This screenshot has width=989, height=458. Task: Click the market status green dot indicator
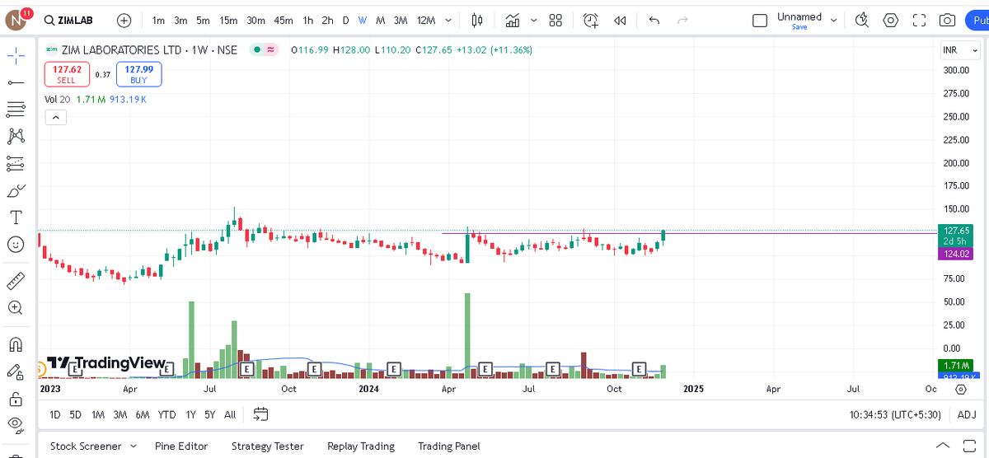point(256,49)
